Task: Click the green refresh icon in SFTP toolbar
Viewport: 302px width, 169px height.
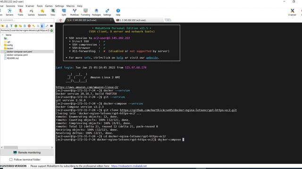Action: 16,26
